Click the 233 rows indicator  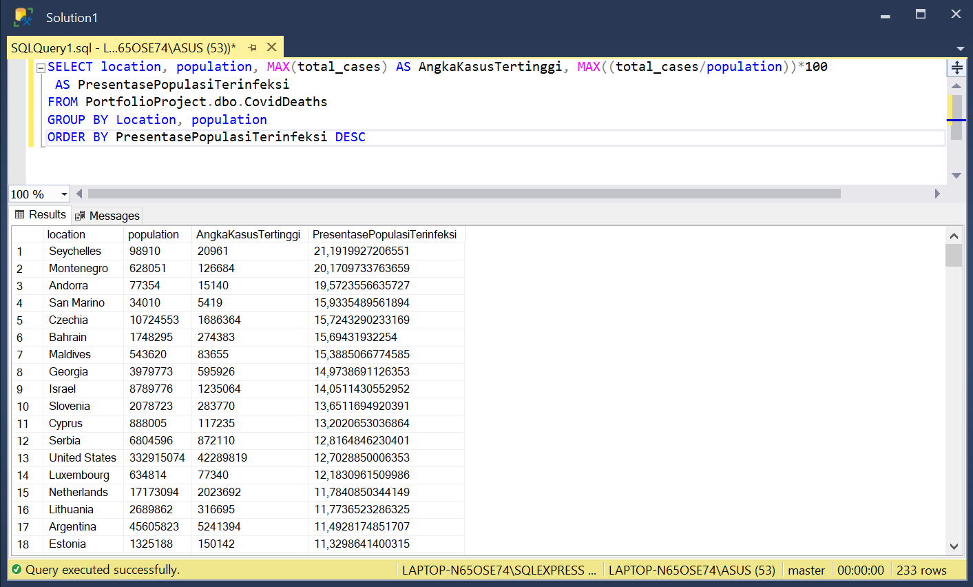click(x=921, y=570)
